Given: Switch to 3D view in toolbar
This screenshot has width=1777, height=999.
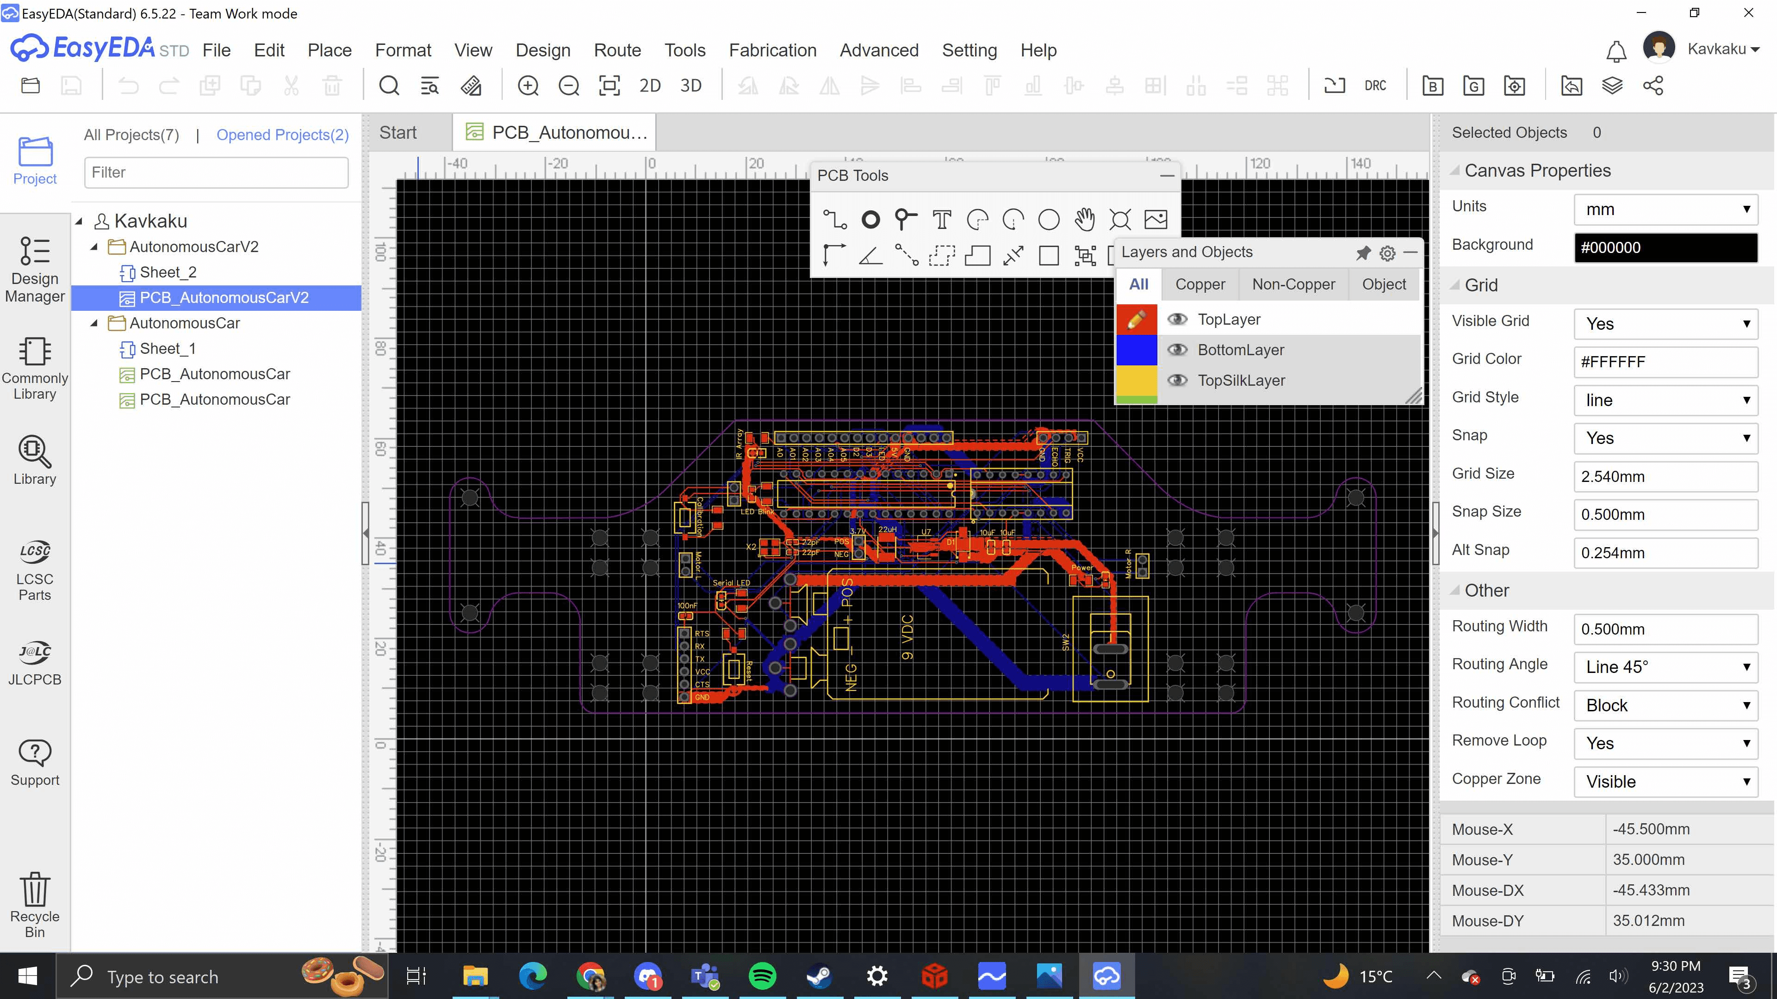Looking at the screenshot, I should (690, 86).
